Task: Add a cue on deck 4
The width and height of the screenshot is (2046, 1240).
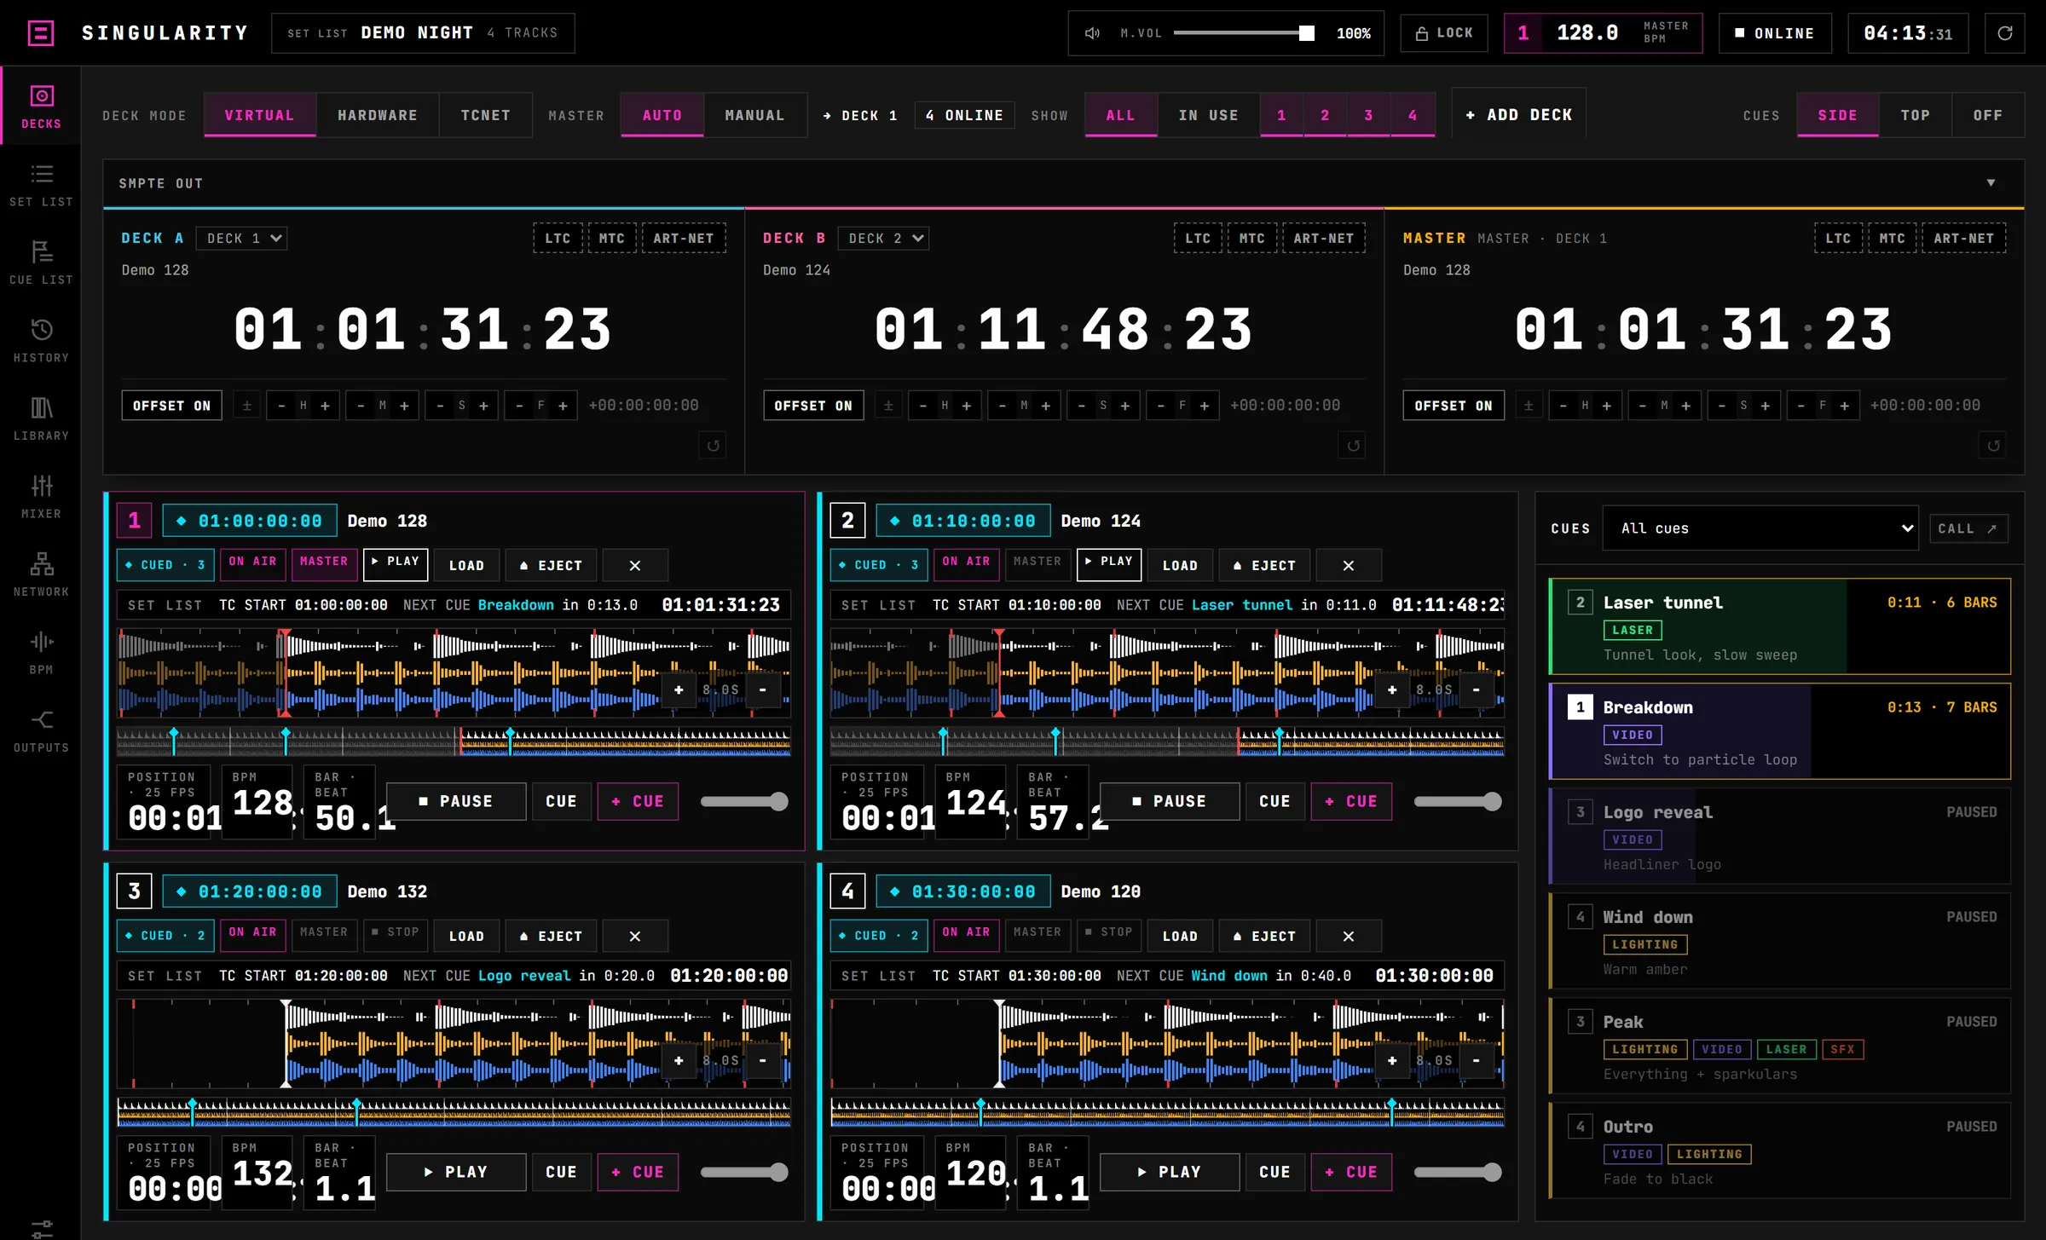Action: click(1352, 1172)
